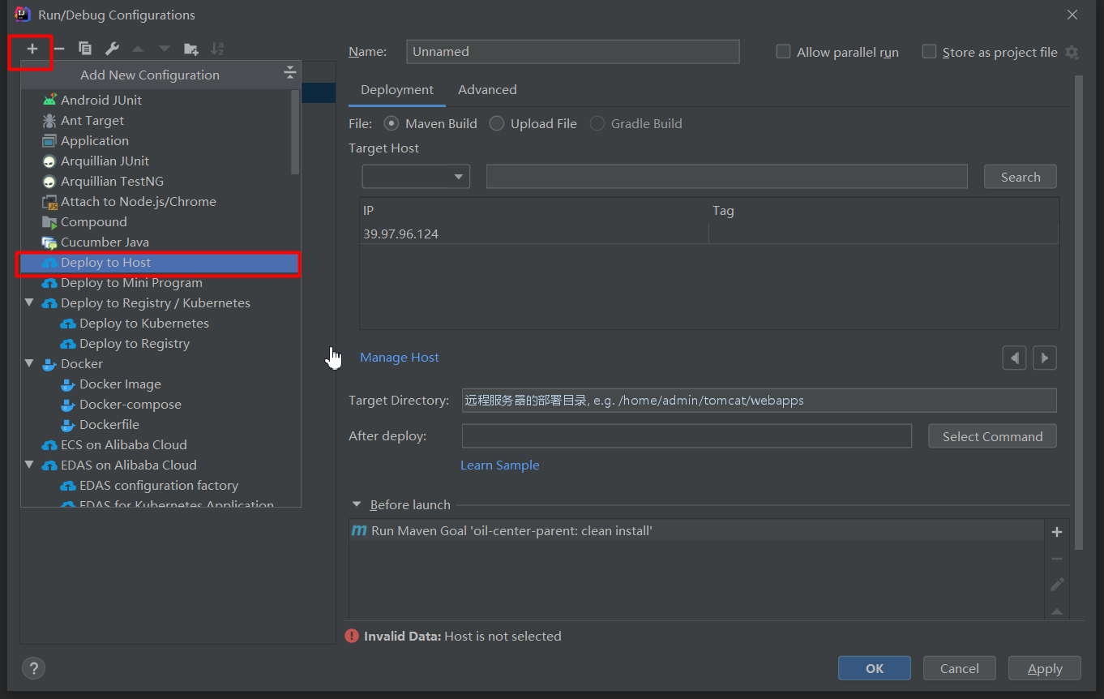Viewport: 1104px width, 699px height.
Task: Click the pencil edit icon in Before launch panel
Action: pos(1057,585)
